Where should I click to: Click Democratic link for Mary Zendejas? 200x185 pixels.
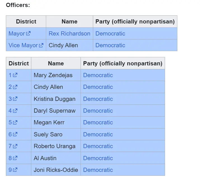pyautogui.click(x=98, y=75)
